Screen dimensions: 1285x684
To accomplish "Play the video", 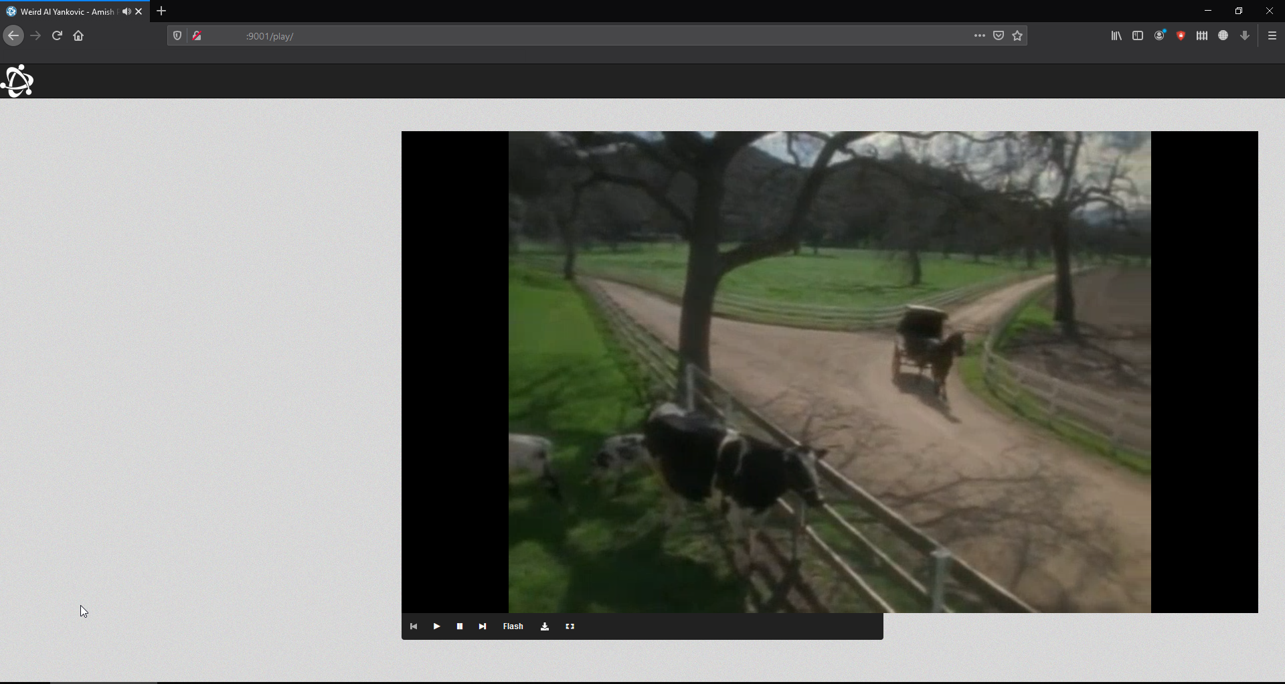I will [x=436, y=626].
